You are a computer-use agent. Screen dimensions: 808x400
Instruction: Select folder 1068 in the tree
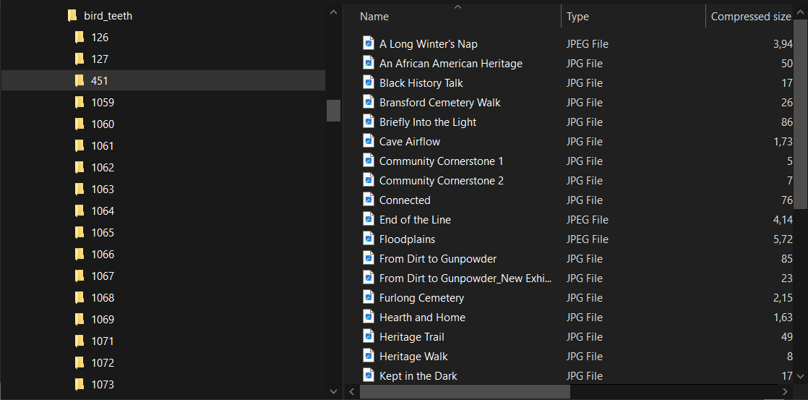pyautogui.click(x=103, y=297)
